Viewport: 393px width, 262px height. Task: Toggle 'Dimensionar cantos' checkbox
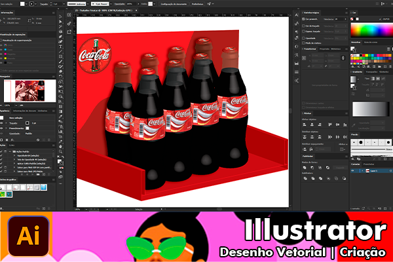click(x=303, y=103)
